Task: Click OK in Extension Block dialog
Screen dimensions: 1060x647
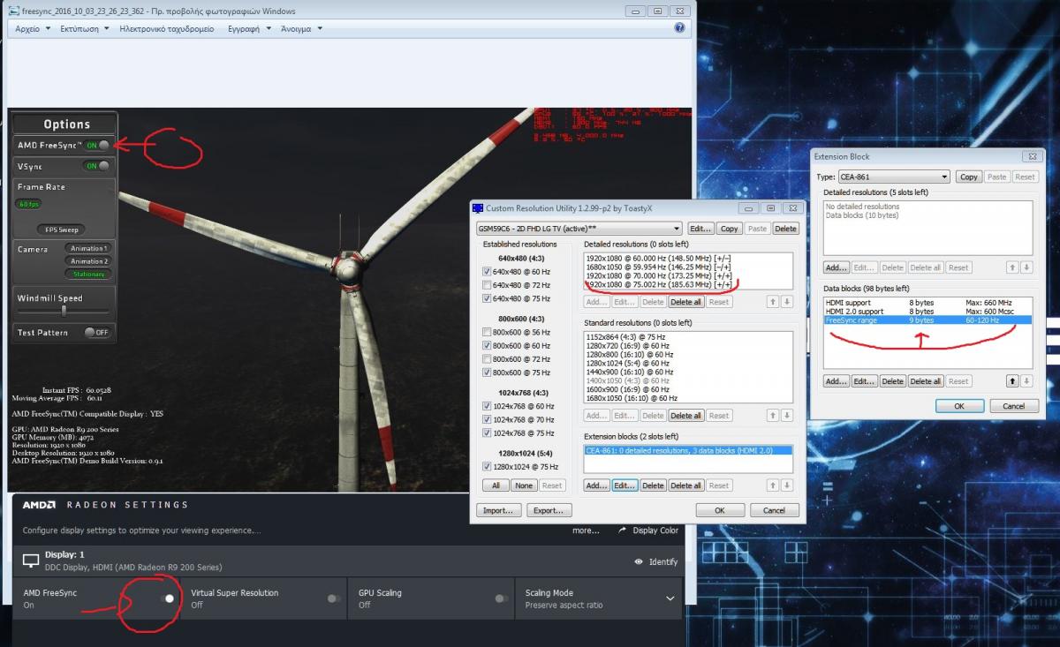Action: (959, 406)
